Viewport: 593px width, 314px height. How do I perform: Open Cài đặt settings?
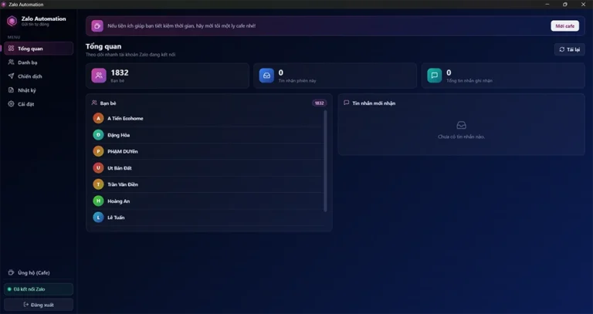[x=39, y=104]
